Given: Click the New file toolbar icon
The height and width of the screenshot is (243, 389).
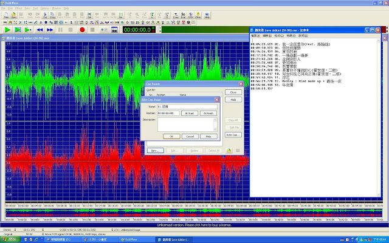Looking at the screenshot, I should (x=6, y=16).
